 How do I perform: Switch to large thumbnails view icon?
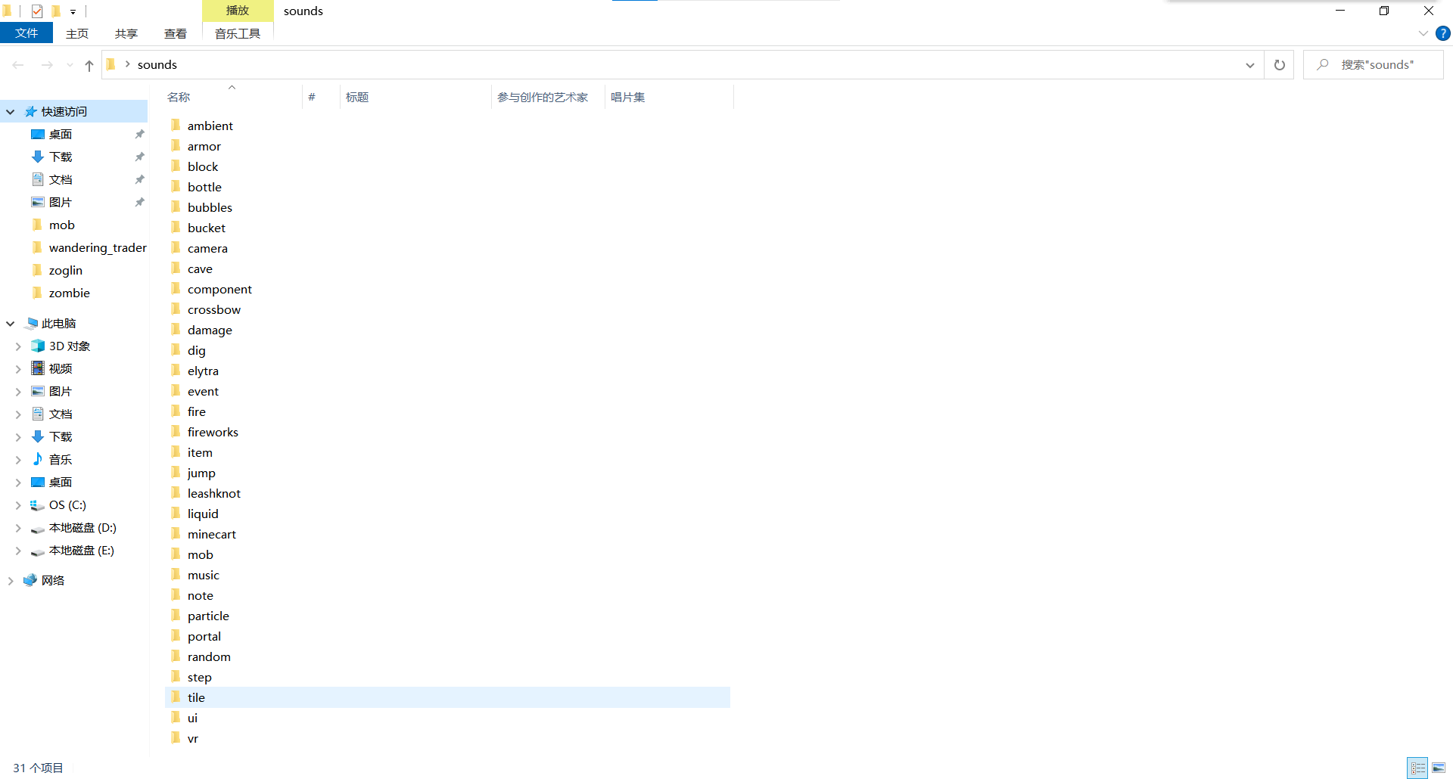(x=1439, y=768)
